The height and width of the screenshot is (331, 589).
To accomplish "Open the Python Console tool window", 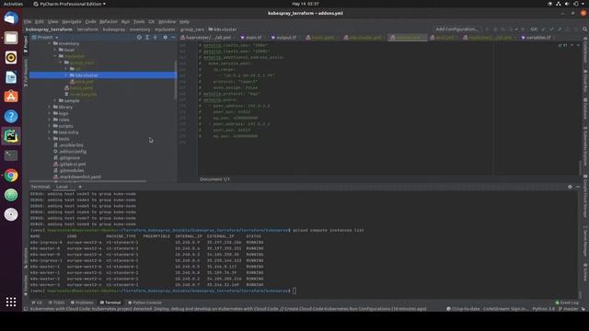I will [x=144, y=302].
